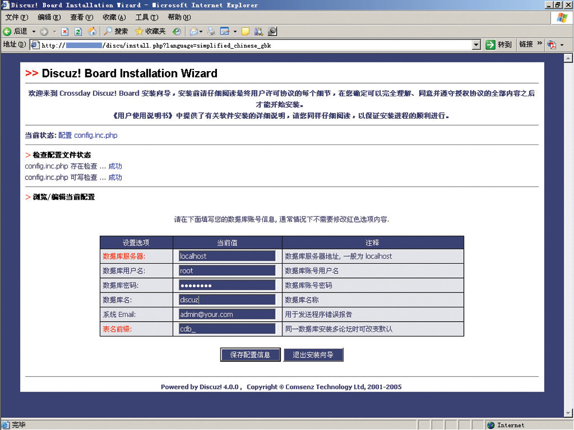Open the 文件(F) menu
This screenshot has width=574, height=430.
(x=17, y=17)
